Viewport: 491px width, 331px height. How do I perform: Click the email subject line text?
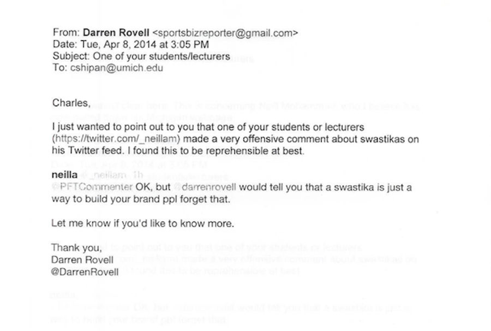pyautogui.click(x=161, y=56)
